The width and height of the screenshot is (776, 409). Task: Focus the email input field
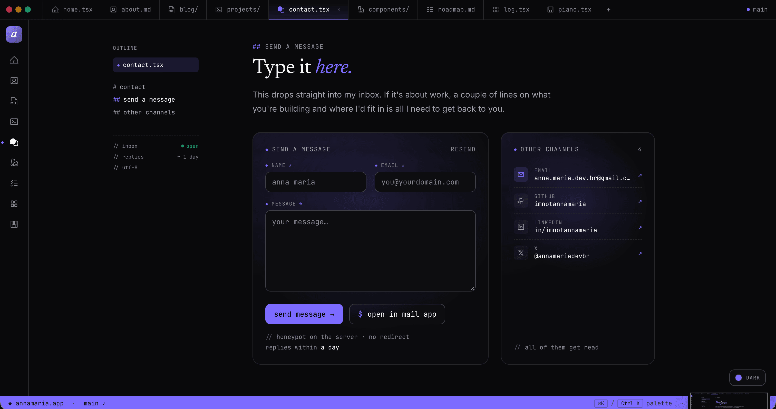(425, 182)
